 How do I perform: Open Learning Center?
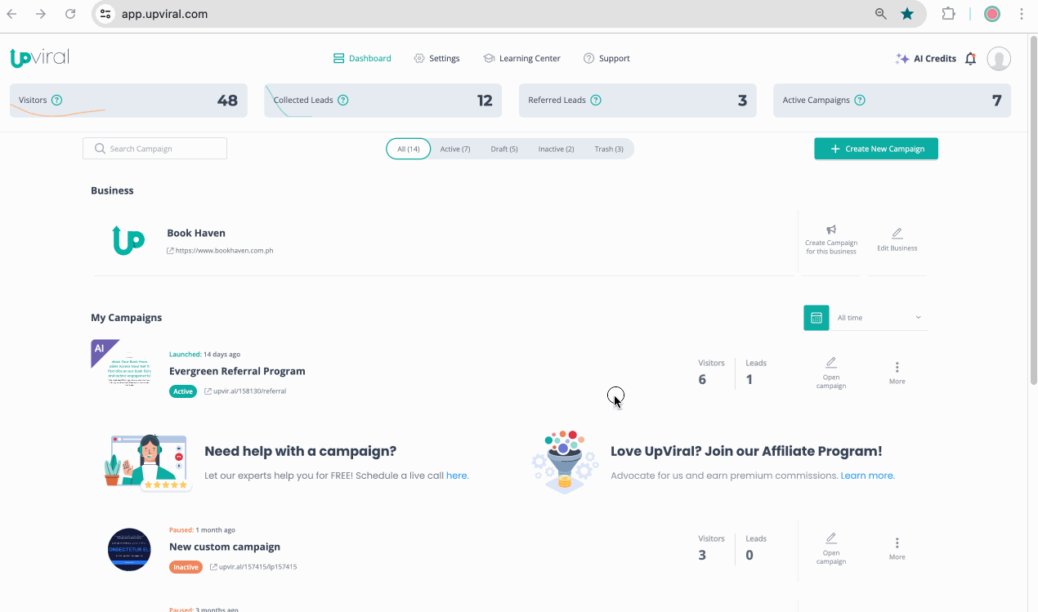[x=521, y=59]
